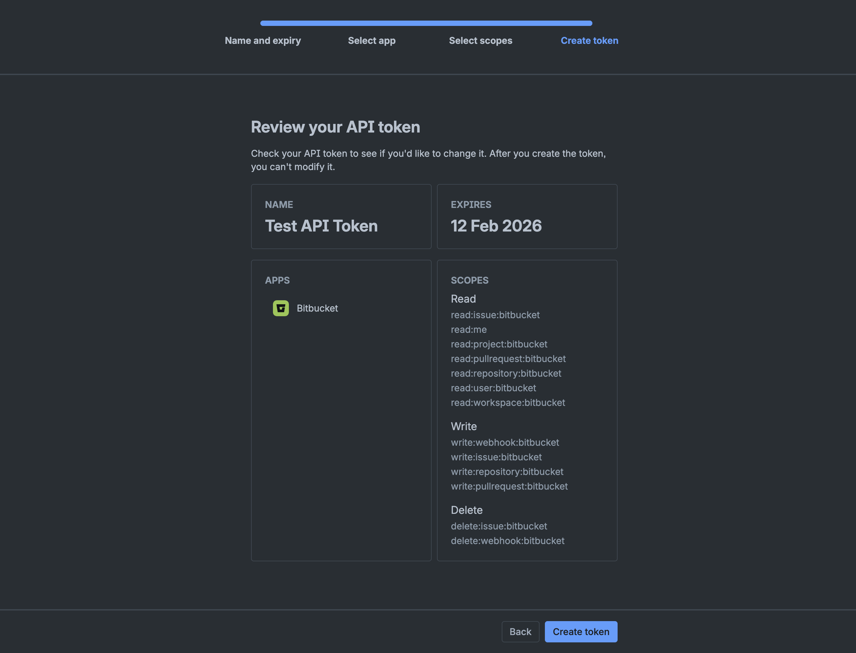
Task: Go to the Name and expiry step
Action: click(x=263, y=41)
